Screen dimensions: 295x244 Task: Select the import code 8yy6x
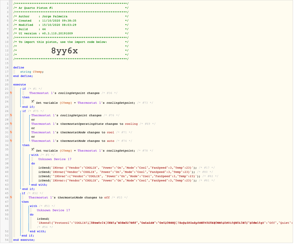coord(65,51)
